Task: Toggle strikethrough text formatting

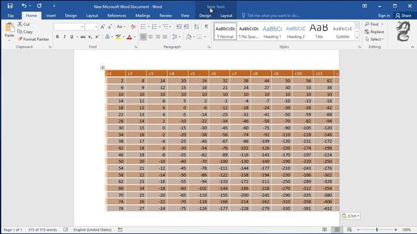Action: pyautogui.click(x=83, y=37)
